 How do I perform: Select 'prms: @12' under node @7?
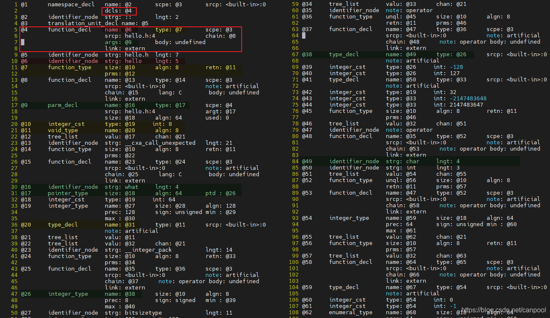[120, 73]
